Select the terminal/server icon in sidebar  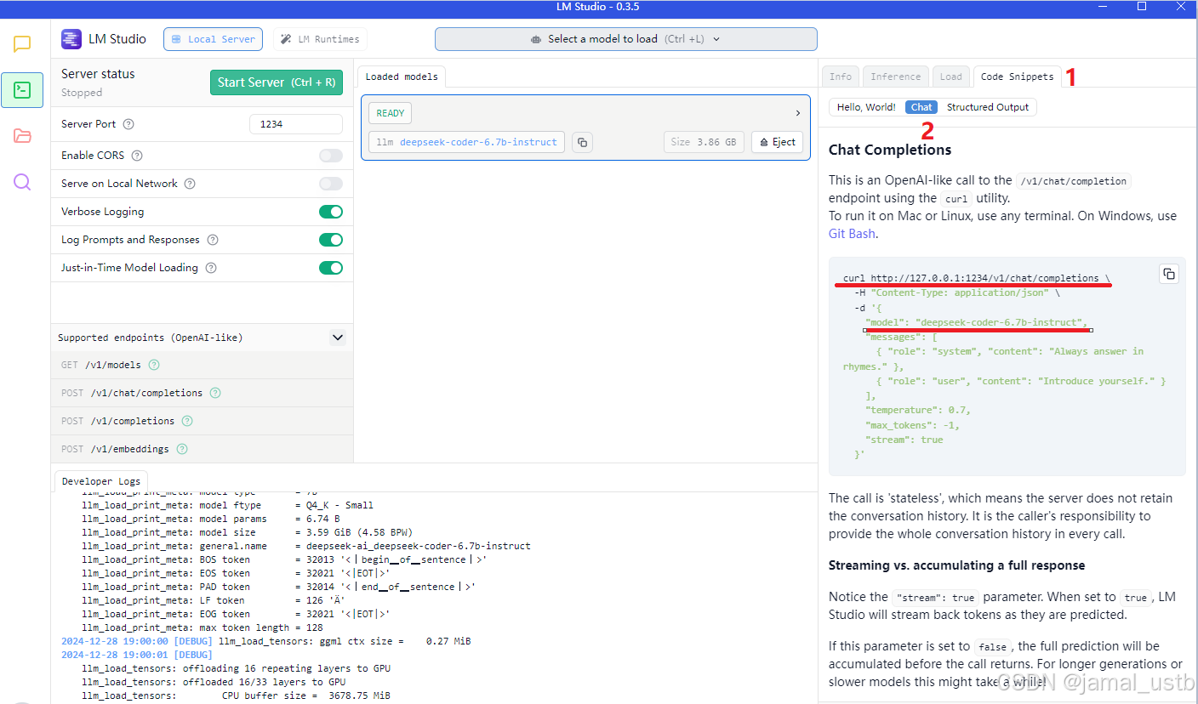[22, 89]
